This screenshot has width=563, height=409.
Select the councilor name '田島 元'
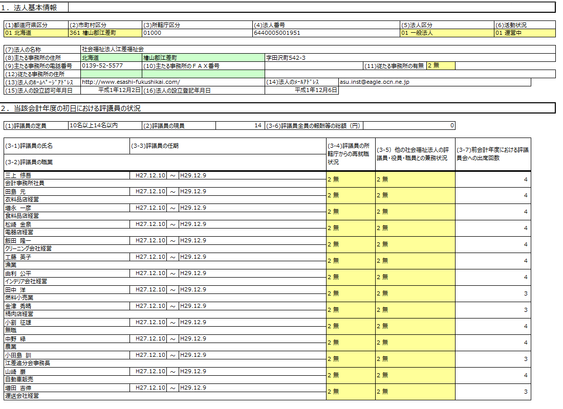coord(67,192)
